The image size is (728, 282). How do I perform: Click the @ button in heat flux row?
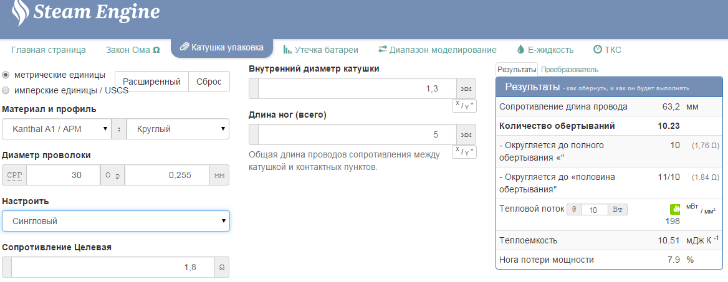(x=574, y=210)
